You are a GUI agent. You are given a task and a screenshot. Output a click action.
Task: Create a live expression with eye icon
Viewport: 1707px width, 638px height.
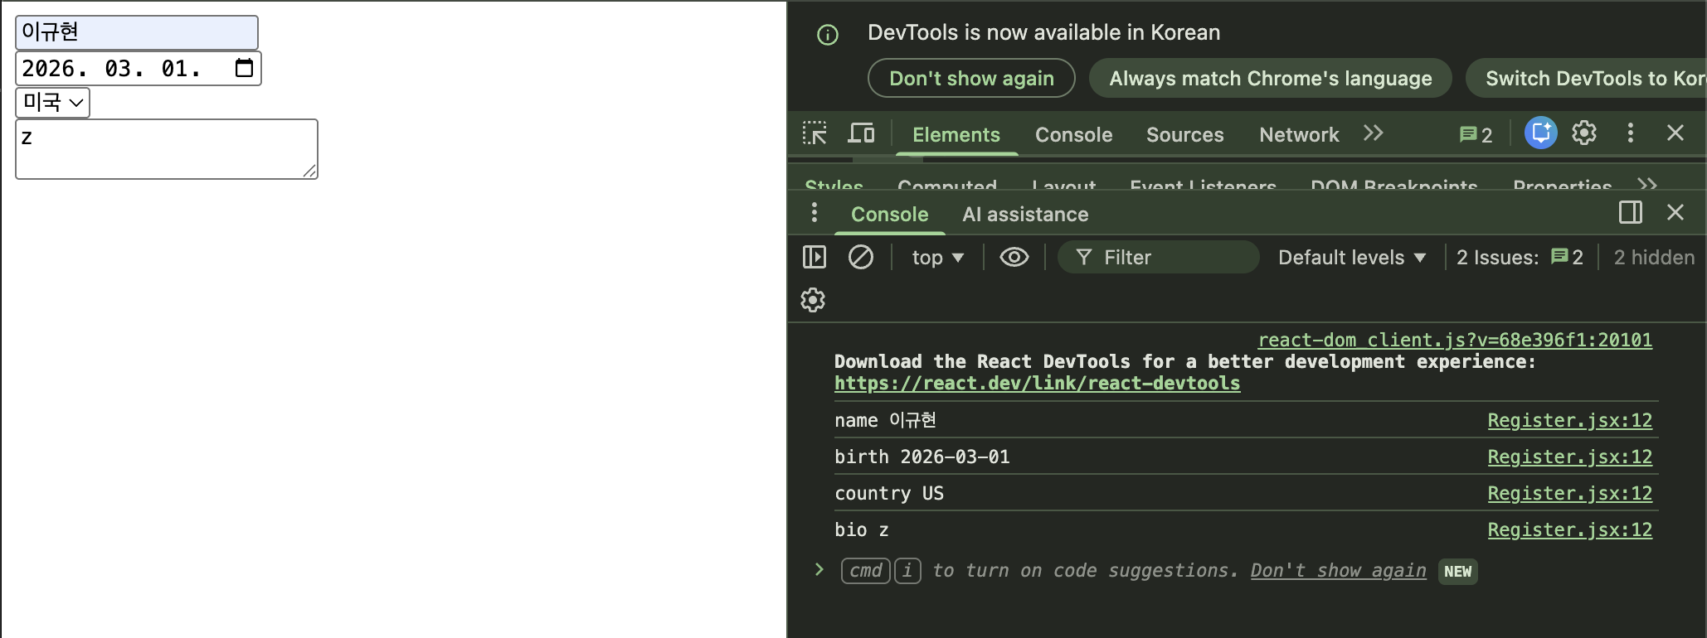tap(1014, 258)
